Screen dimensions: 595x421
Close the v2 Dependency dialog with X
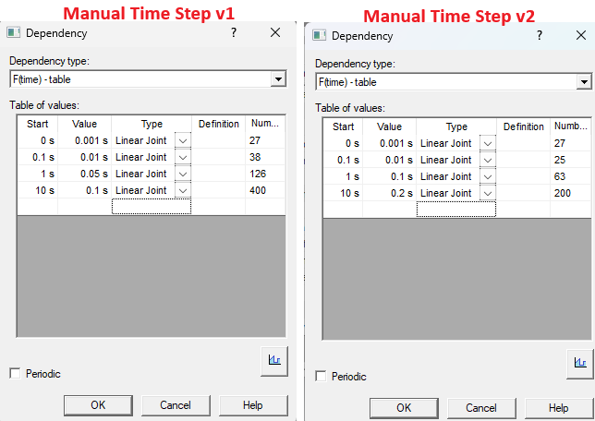click(x=580, y=35)
